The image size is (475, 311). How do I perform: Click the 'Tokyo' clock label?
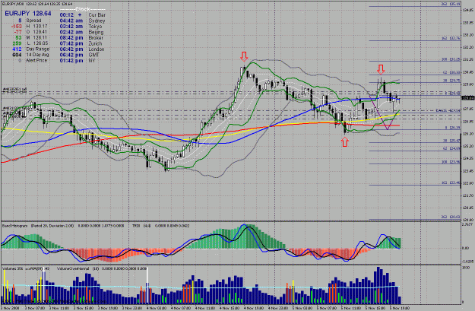point(95,27)
